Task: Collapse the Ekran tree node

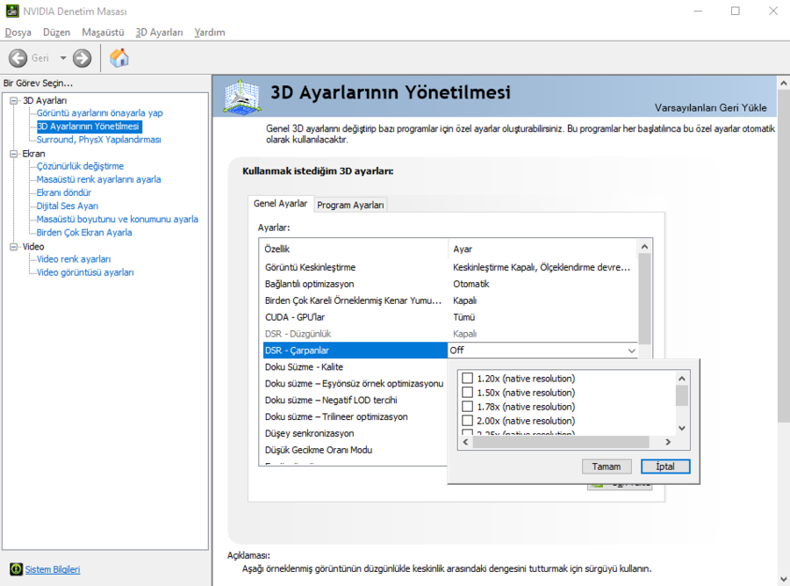Action: click(x=14, y=154)
